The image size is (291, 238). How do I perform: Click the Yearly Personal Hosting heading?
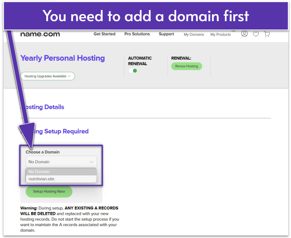pyautogui.click(x=63, y=58)
